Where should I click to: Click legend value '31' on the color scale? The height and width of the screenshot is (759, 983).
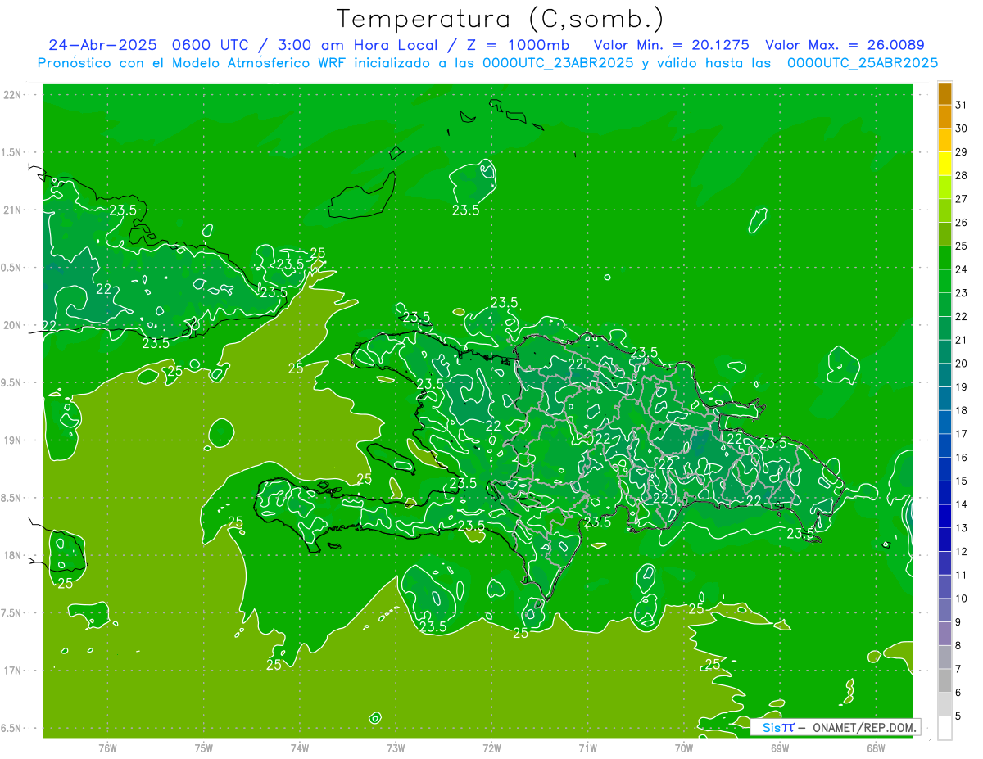point(961,105)
